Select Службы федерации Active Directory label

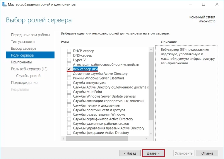click(x=101, y=133)
